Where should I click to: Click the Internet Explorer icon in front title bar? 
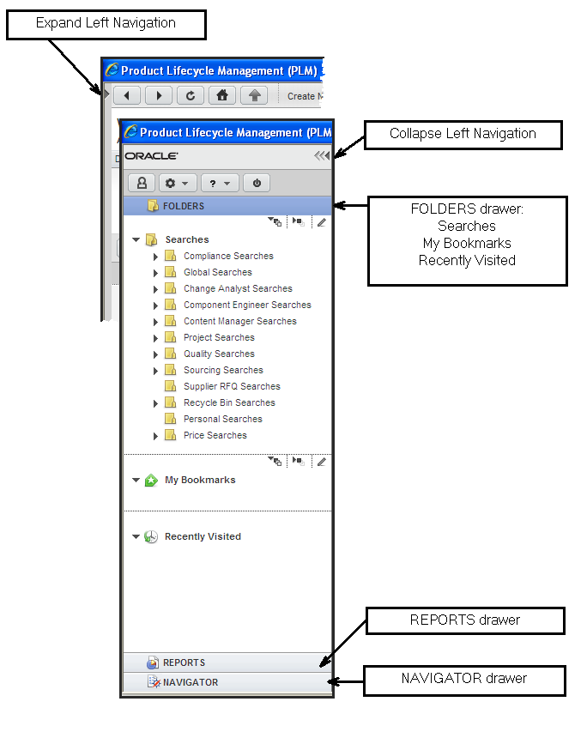(x=130, y=132)
